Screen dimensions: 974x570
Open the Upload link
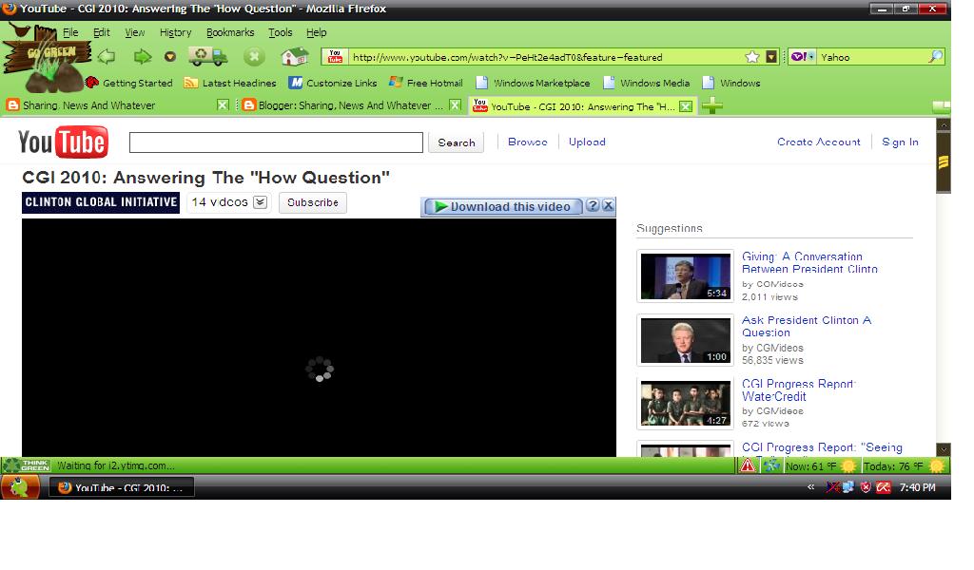tap(587, 142)
